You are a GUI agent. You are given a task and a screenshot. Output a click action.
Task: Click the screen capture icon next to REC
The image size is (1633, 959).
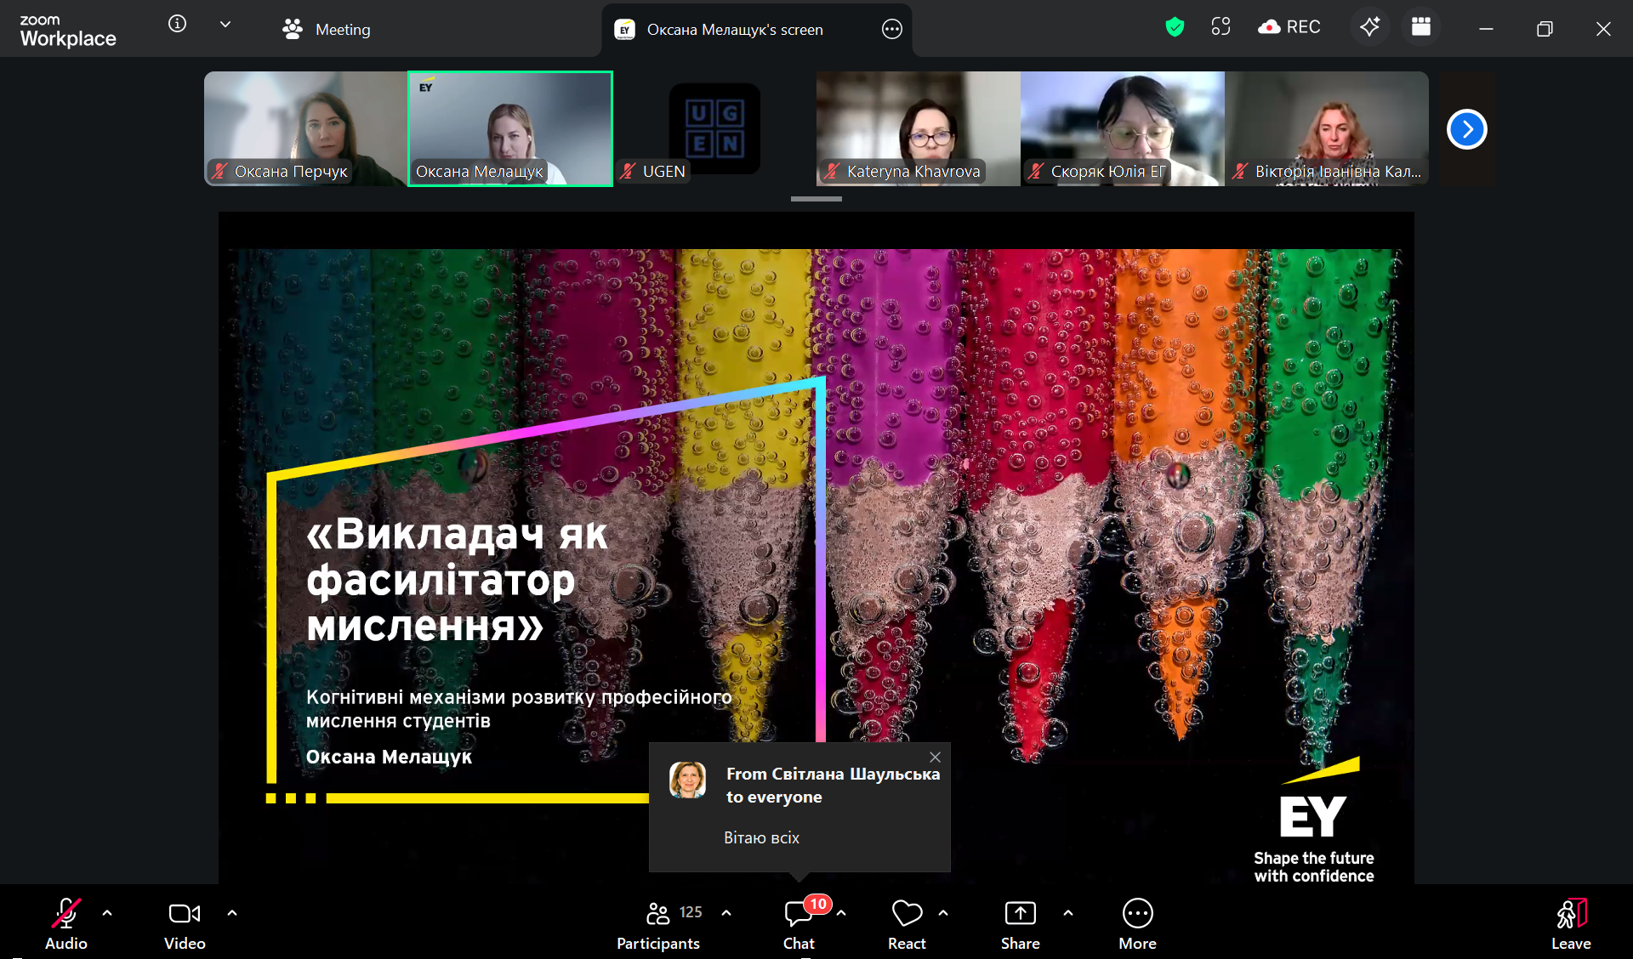point(1220,27)
